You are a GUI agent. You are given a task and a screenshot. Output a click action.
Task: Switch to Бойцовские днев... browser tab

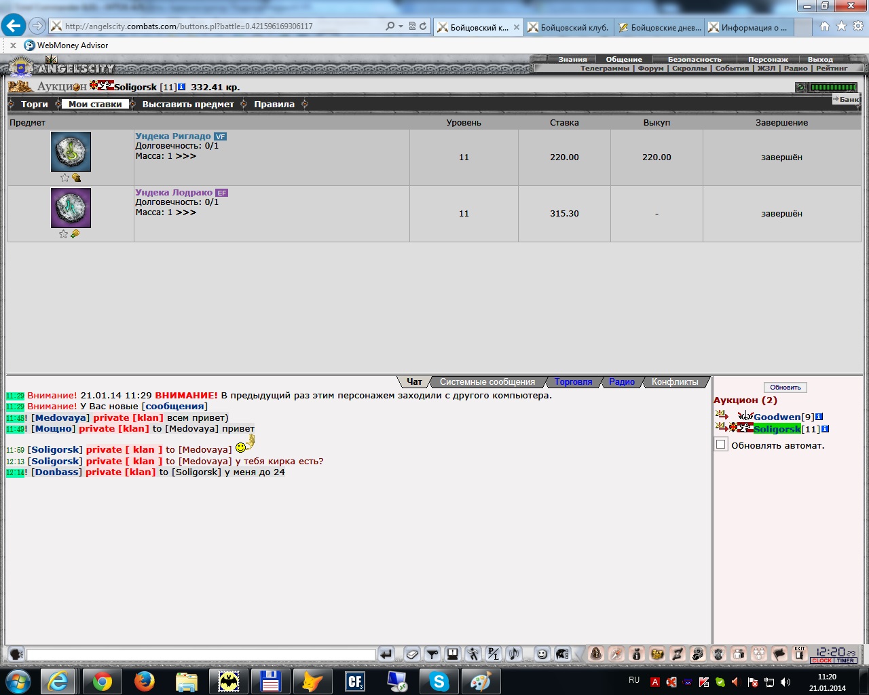(x=659, y=27)
